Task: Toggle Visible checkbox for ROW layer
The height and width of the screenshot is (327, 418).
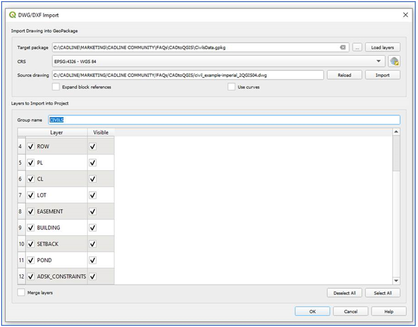Action: 93,147
